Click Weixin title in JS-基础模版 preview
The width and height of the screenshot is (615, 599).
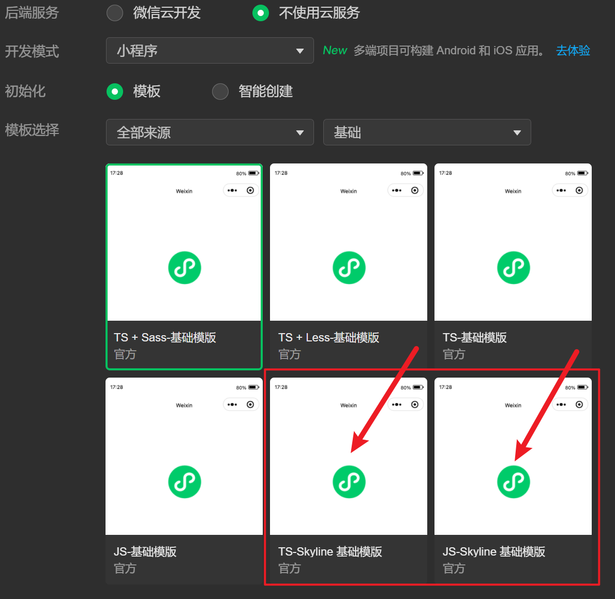[184, 406]
